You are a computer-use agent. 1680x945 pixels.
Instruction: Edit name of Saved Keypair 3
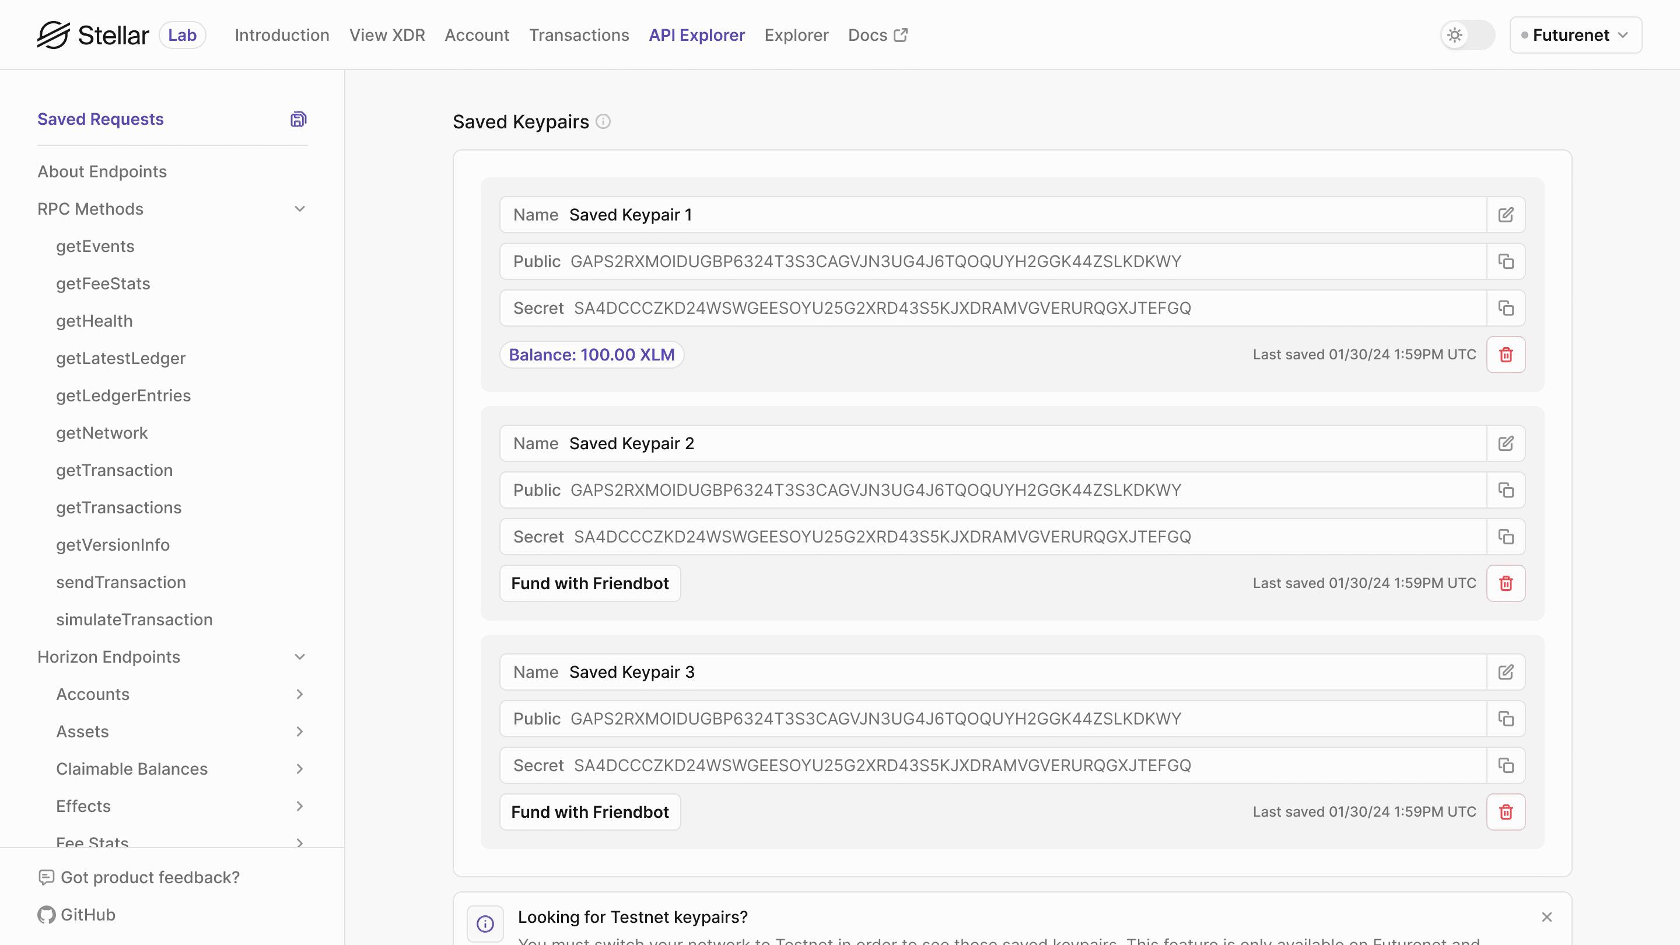[x=1506, y=673]
